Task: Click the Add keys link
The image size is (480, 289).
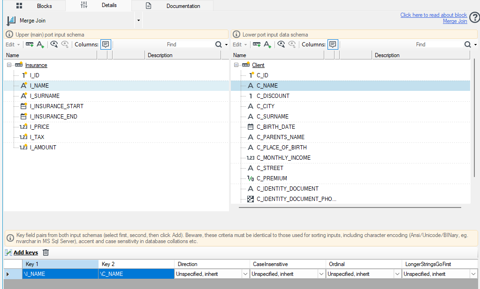Action: [26, 252]
